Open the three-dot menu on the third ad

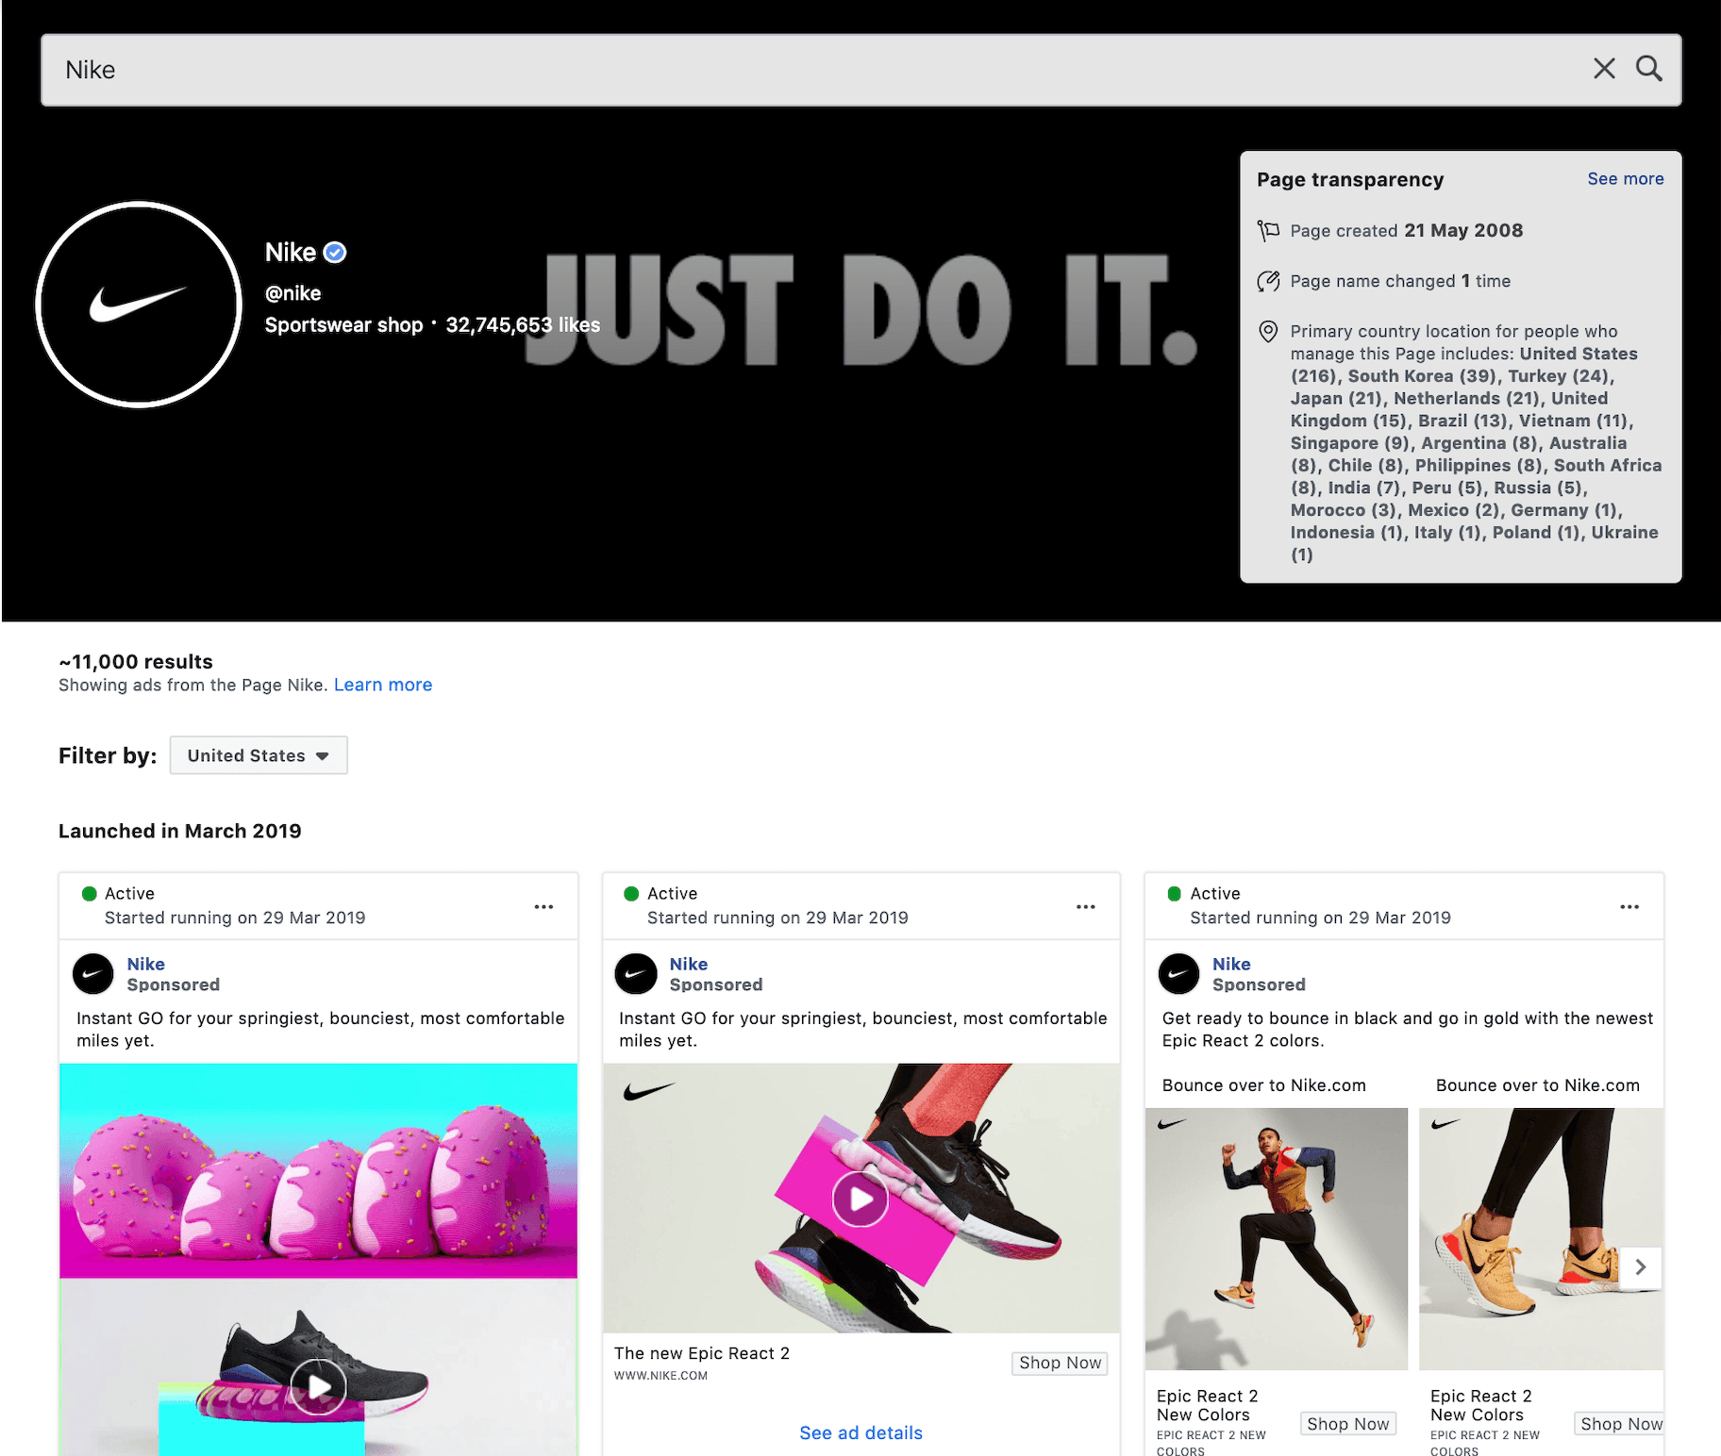[1629, 906]
